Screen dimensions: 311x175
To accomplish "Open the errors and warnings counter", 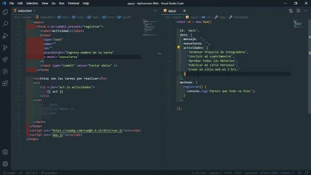I will 32,173.
